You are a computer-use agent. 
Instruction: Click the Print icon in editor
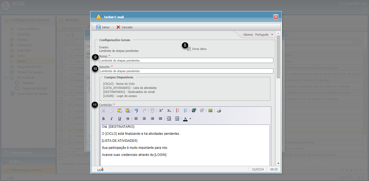(x=219, y=110)
